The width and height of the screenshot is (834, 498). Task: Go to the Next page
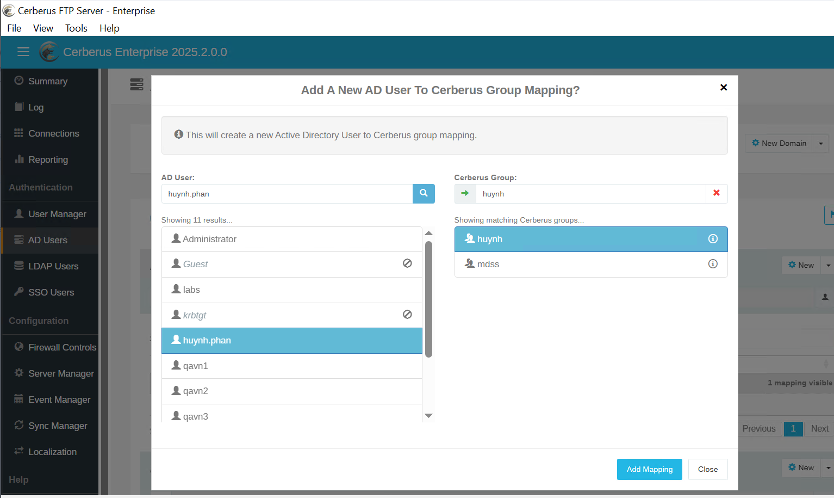(x=819, y=428)
